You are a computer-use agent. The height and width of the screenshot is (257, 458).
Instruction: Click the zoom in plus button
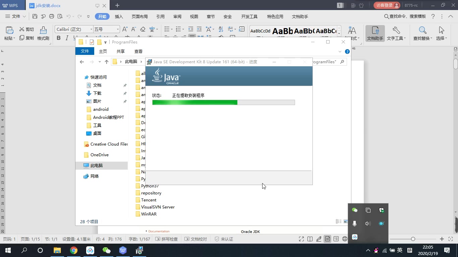[x=442, y=239]
